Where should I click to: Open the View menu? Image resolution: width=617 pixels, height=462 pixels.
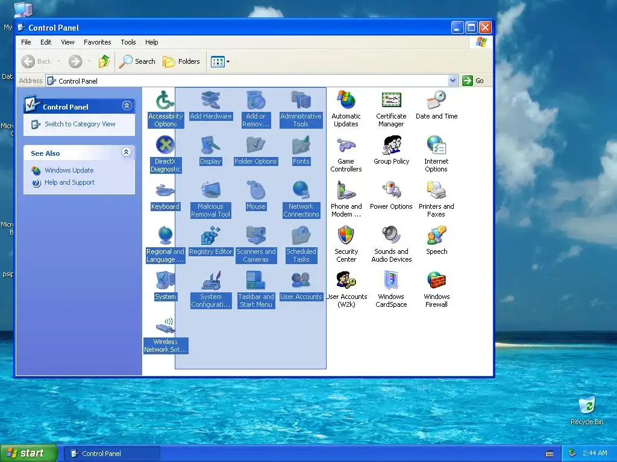pos(67,42)
